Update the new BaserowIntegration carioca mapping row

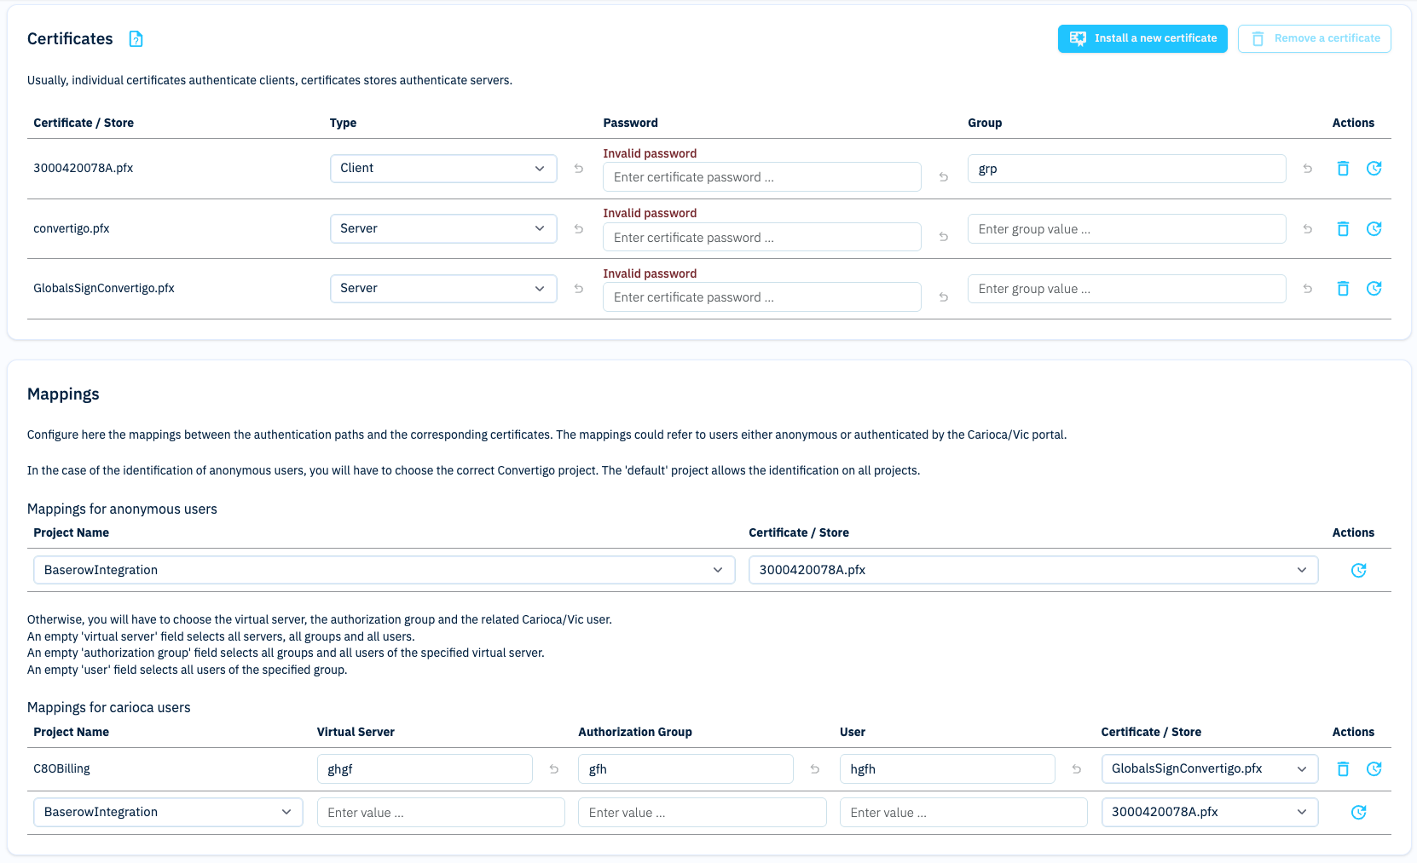point(1358,812)
